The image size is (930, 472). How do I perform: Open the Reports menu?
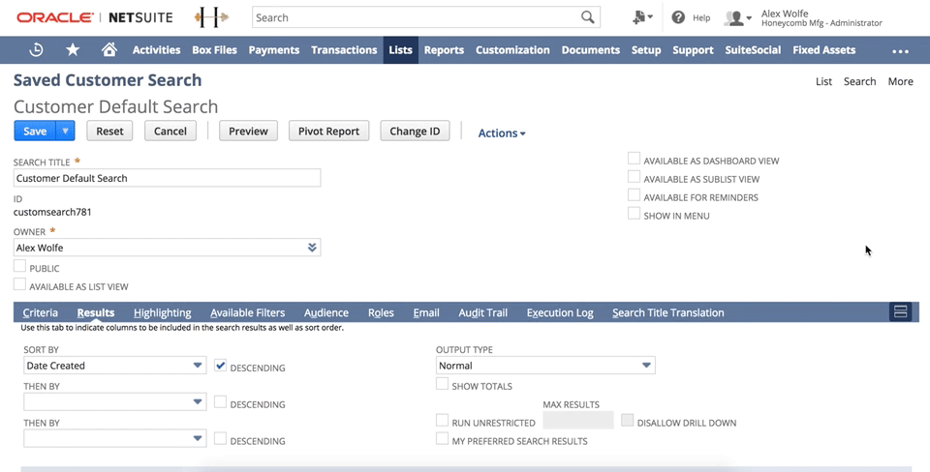click(x=444, y=50)
